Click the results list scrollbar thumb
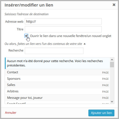This screenshot has height=119, width=119. click(112, 65)
